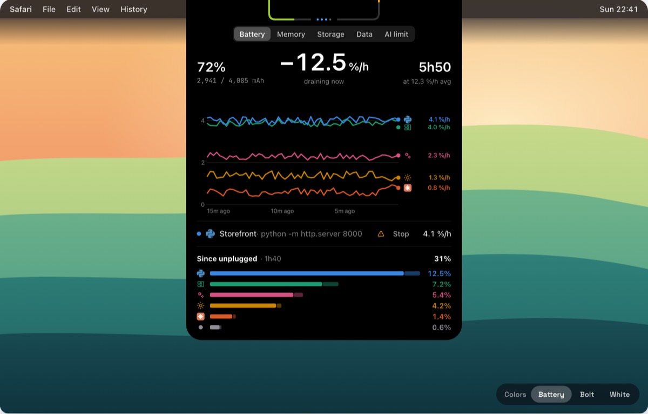Click the 'draining now' label
This screenshot has width=648, height=414.
tap(324, 82)
